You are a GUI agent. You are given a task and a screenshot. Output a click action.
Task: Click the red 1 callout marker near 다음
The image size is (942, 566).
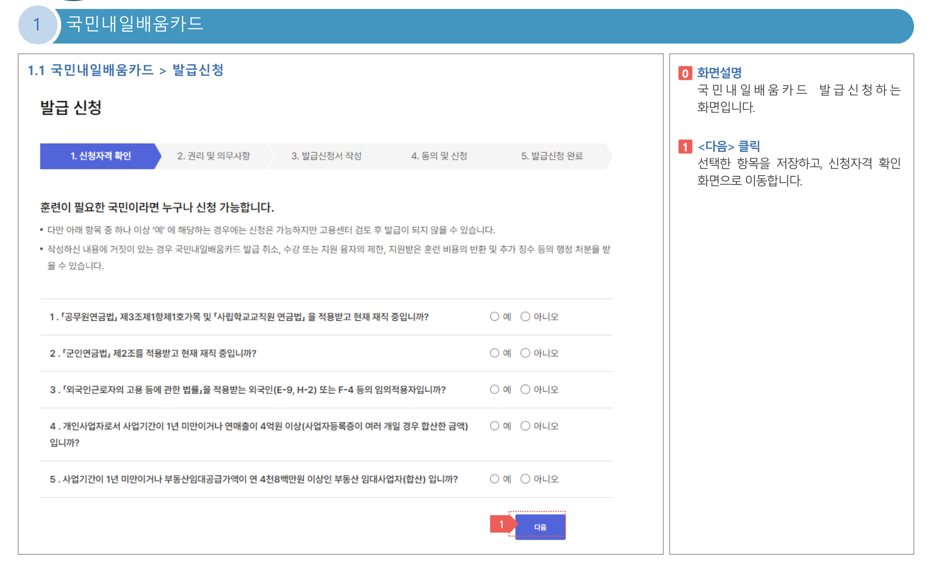501,525
